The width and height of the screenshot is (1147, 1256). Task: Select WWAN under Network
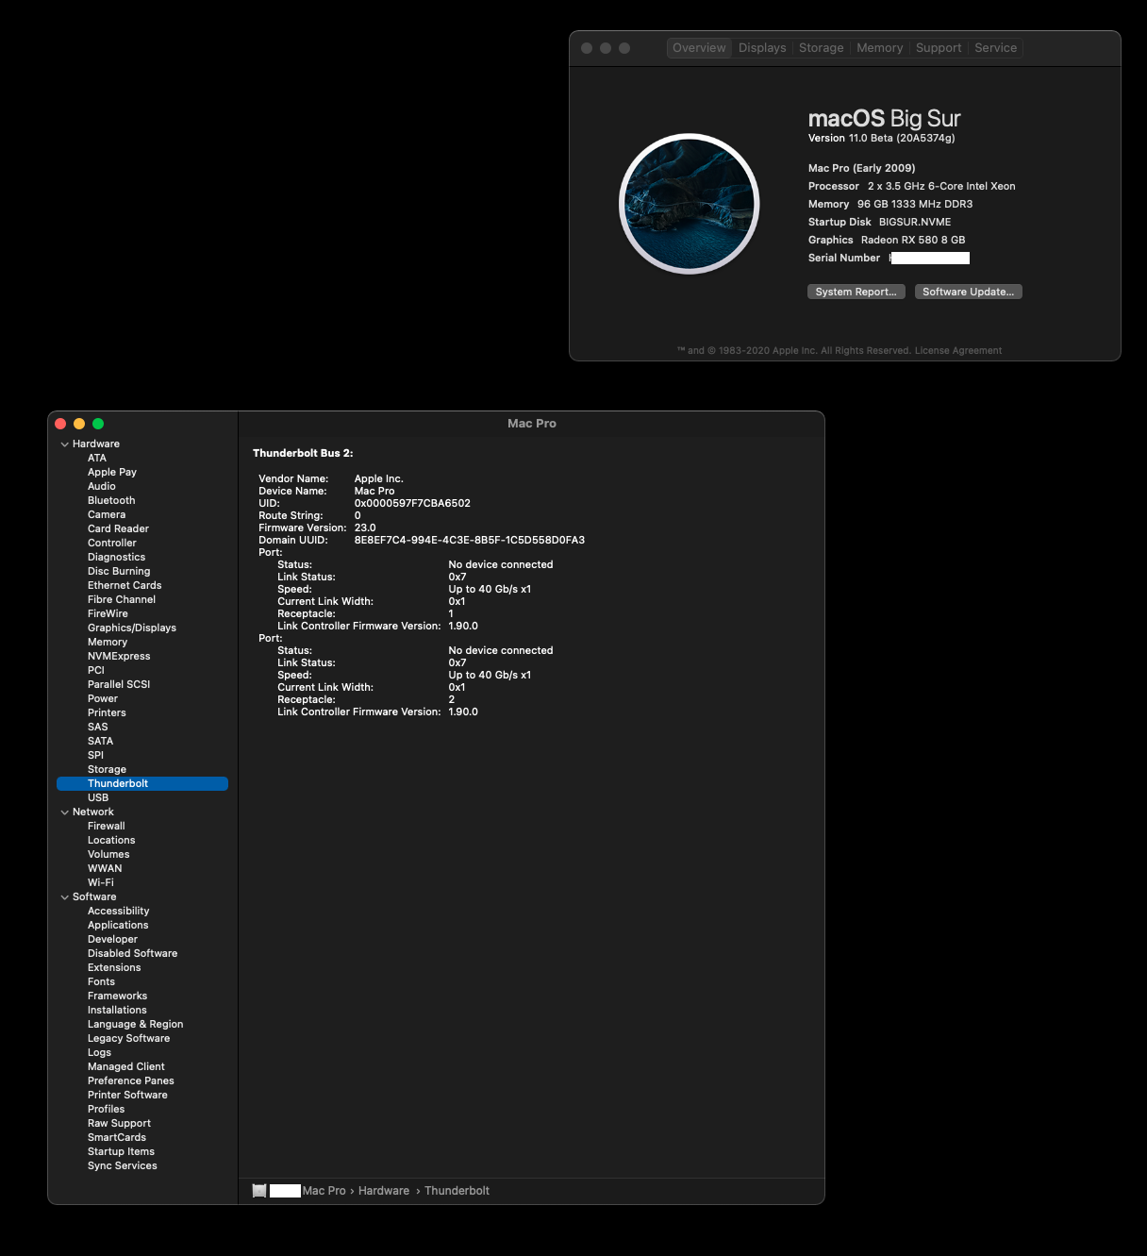pyautogui.click(x=105, y=869)
